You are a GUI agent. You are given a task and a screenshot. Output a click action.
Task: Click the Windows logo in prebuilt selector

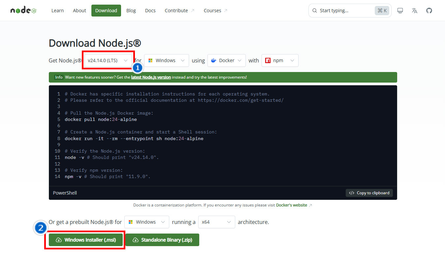[x=131, y=222]
